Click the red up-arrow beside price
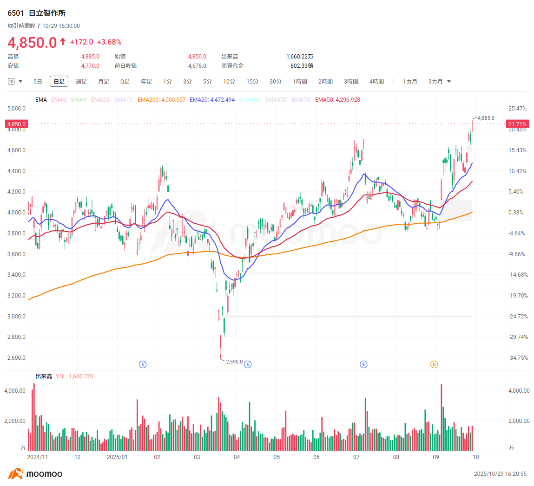The width and height of the screenshot is (534, 486). (x=63, y=41)
